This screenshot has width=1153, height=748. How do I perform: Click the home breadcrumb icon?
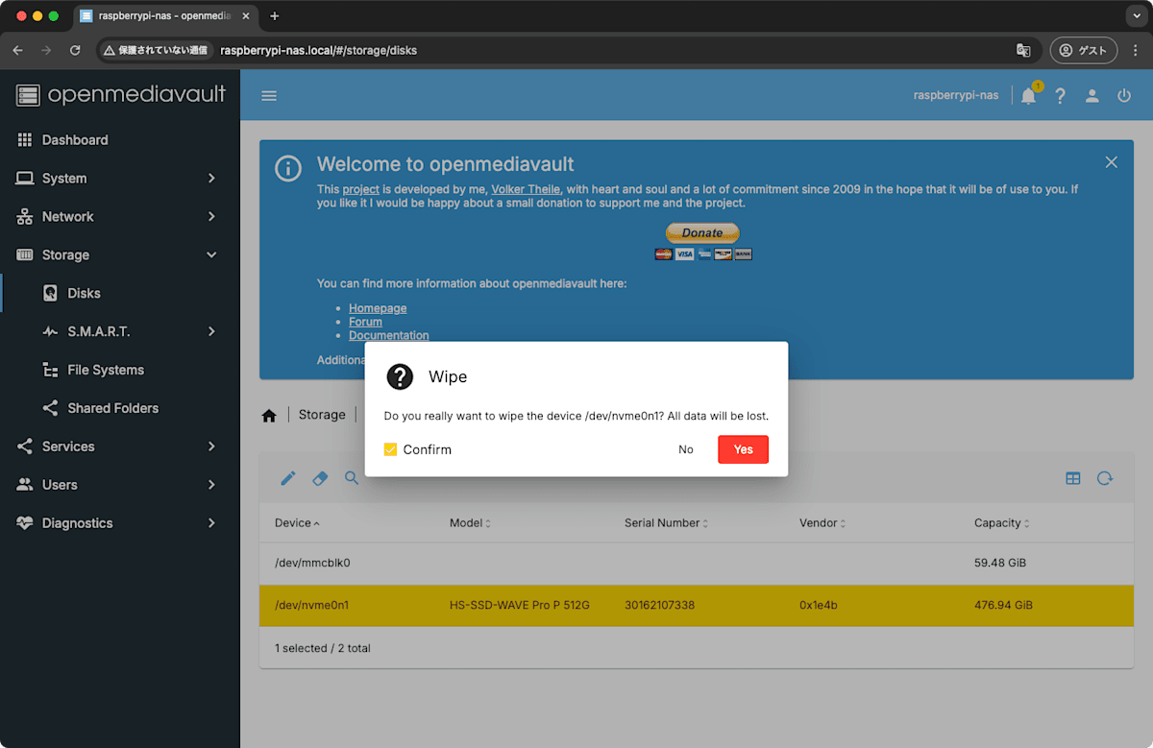pos(269,415)
